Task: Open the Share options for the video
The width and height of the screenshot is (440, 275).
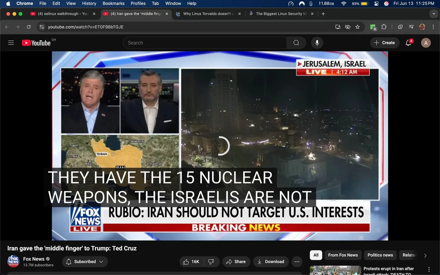Action: [x=236, y=262]
